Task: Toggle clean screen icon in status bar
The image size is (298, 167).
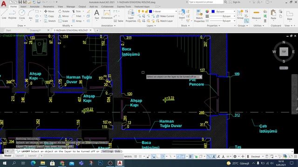Action: coord(291,156)
